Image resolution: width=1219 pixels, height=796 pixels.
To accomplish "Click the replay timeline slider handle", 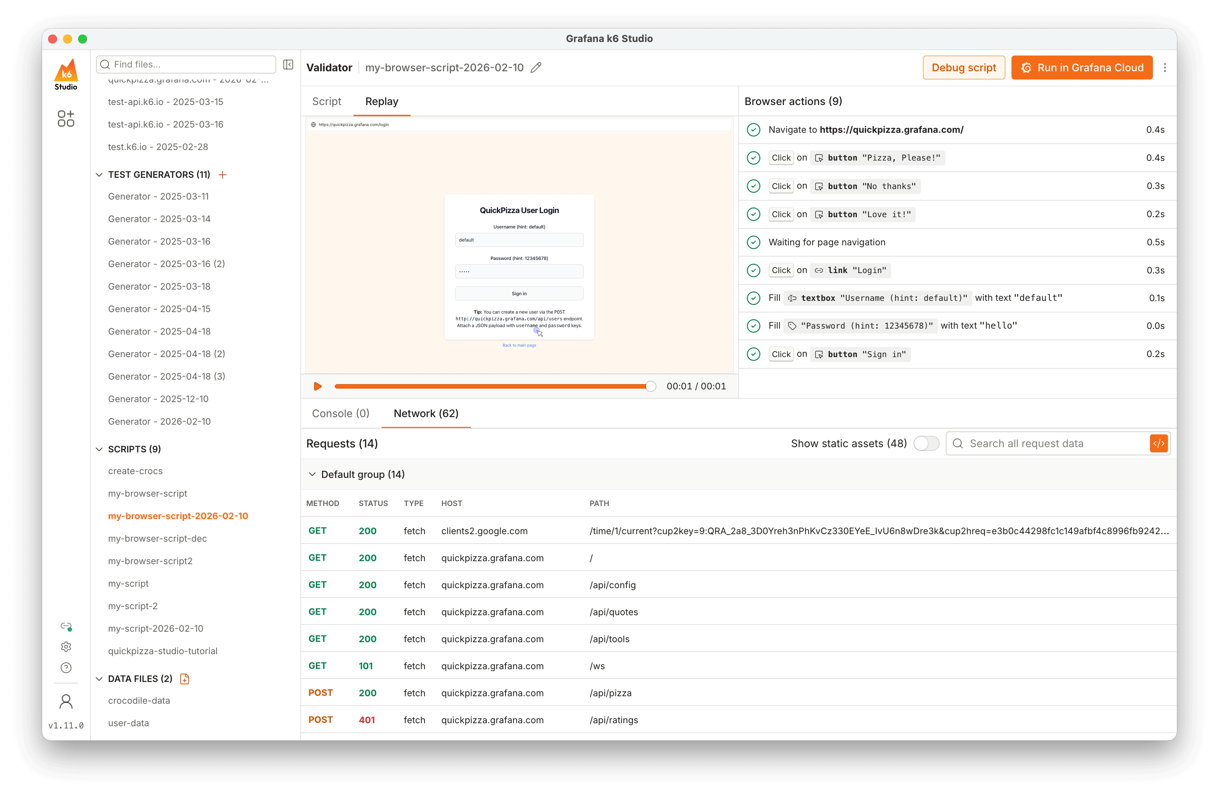I will point(650,386).
